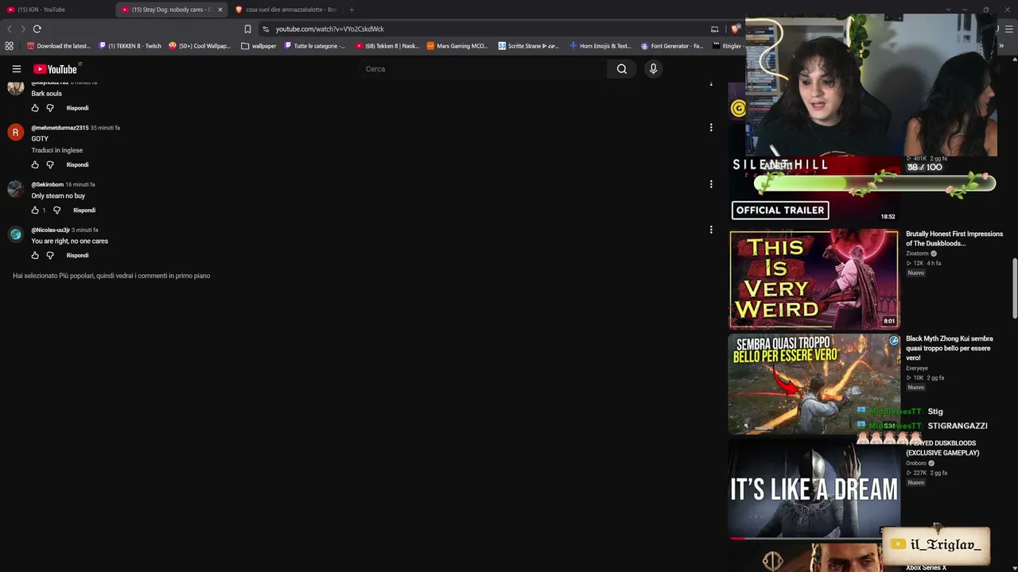Dislike the "Bark souls" comment
The image size is (1018, 572).
click(50, 108)
